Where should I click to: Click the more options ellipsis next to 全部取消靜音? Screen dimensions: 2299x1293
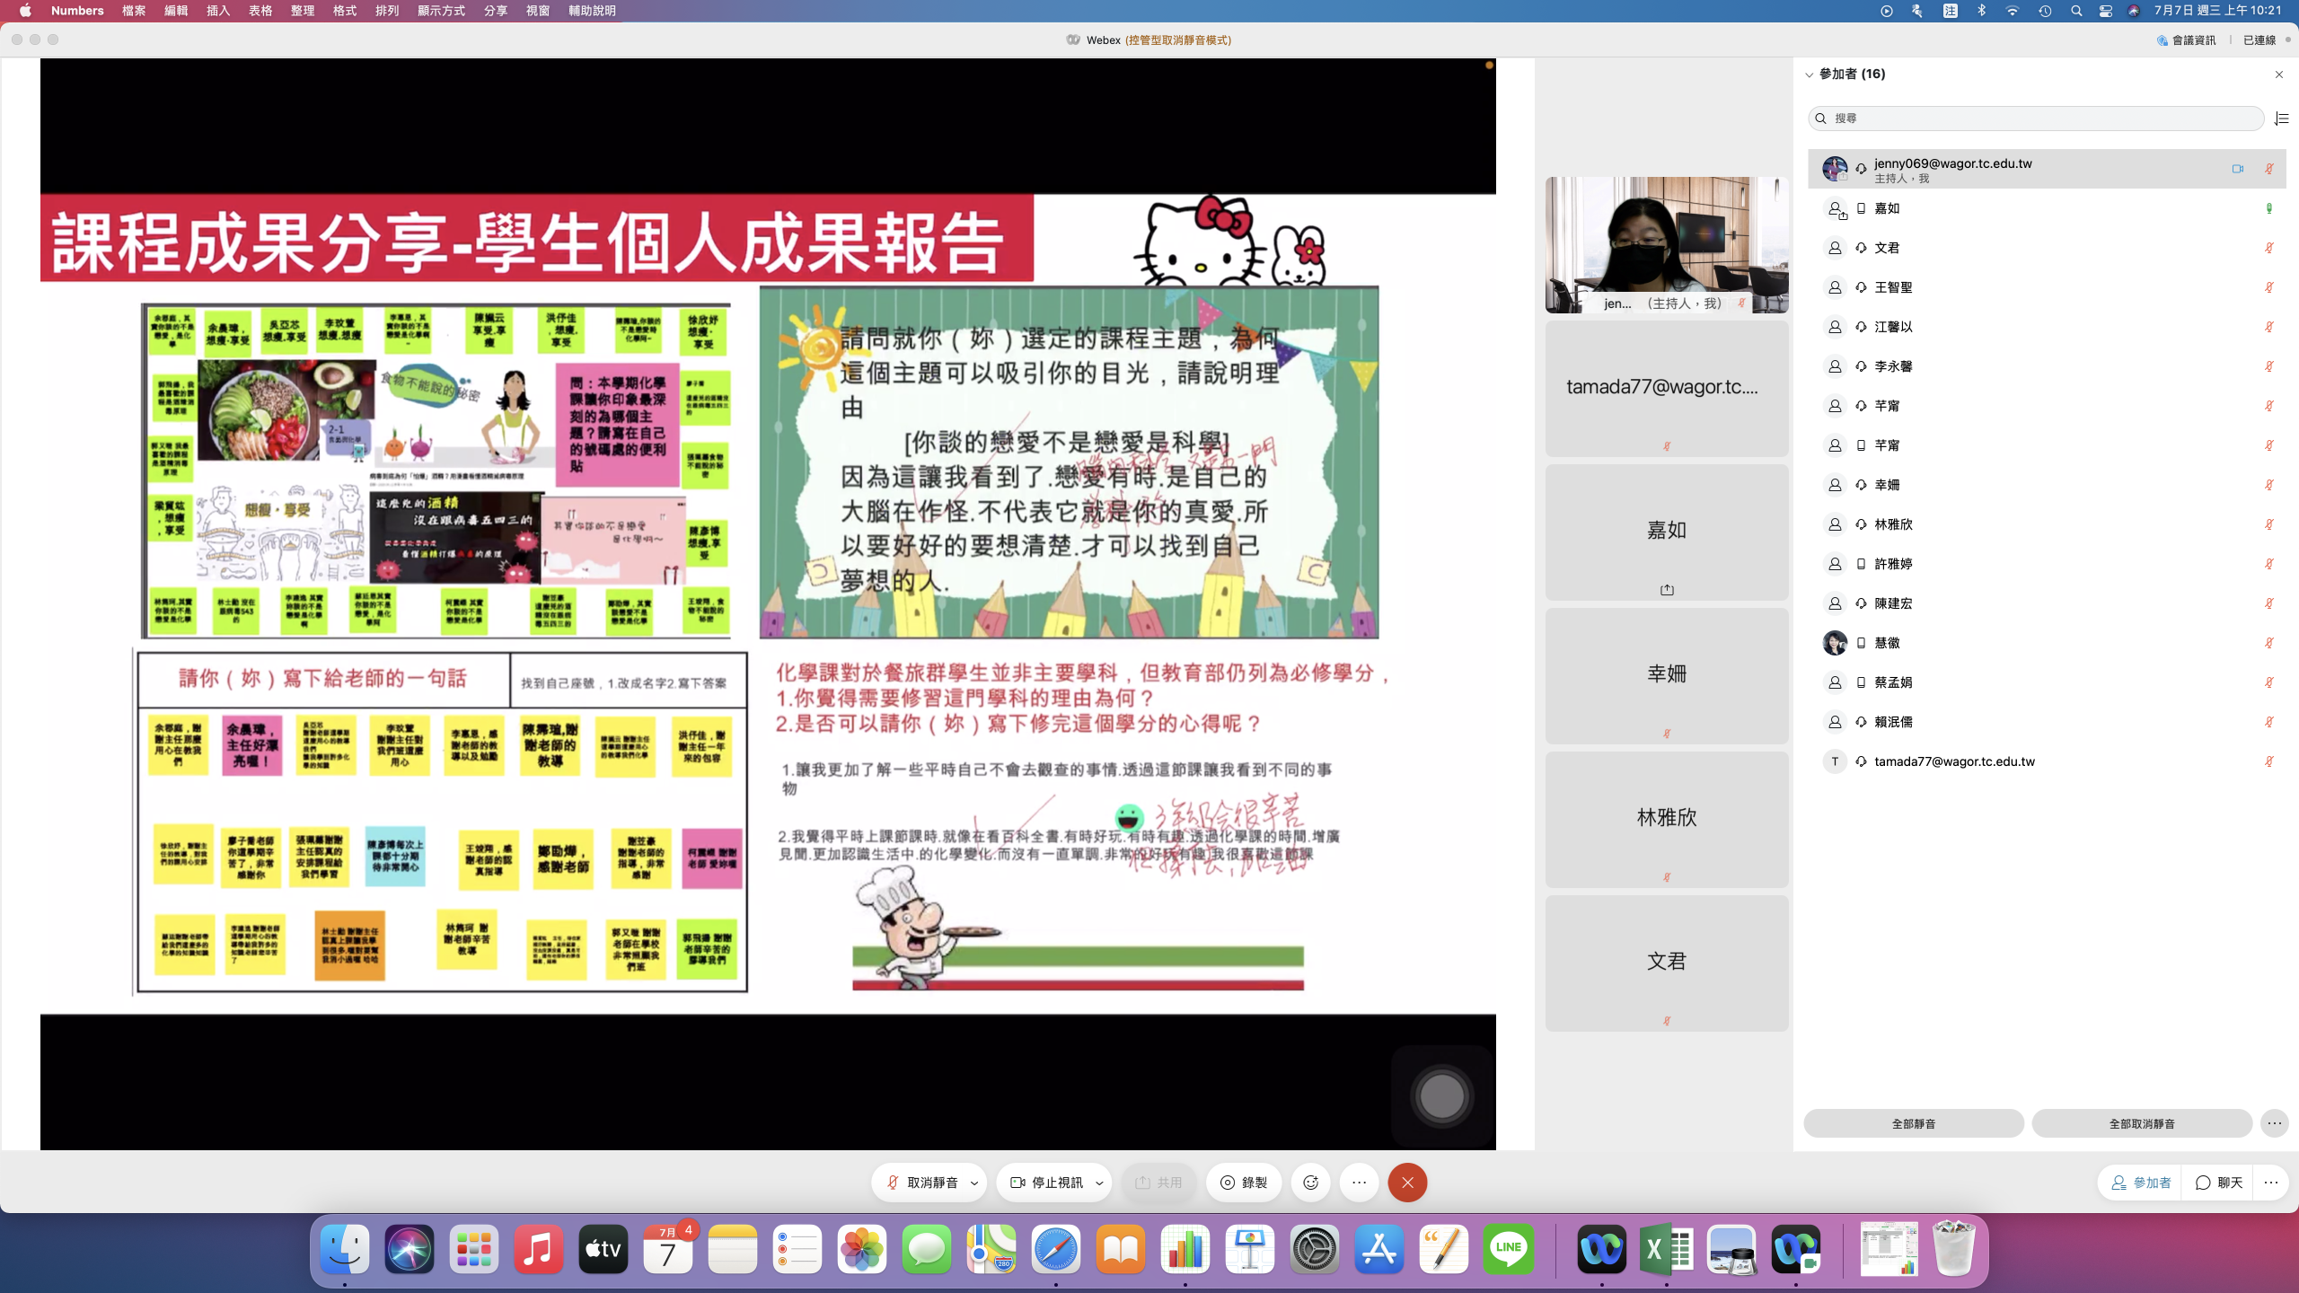2274,1123
